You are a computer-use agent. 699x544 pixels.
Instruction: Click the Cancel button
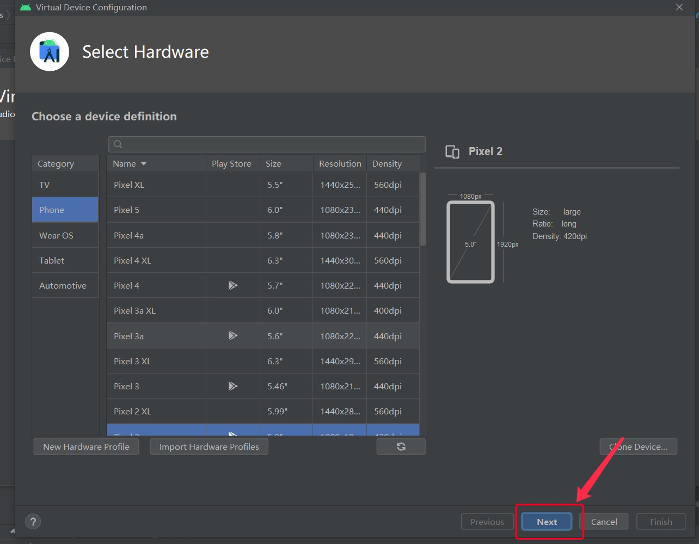604,522
